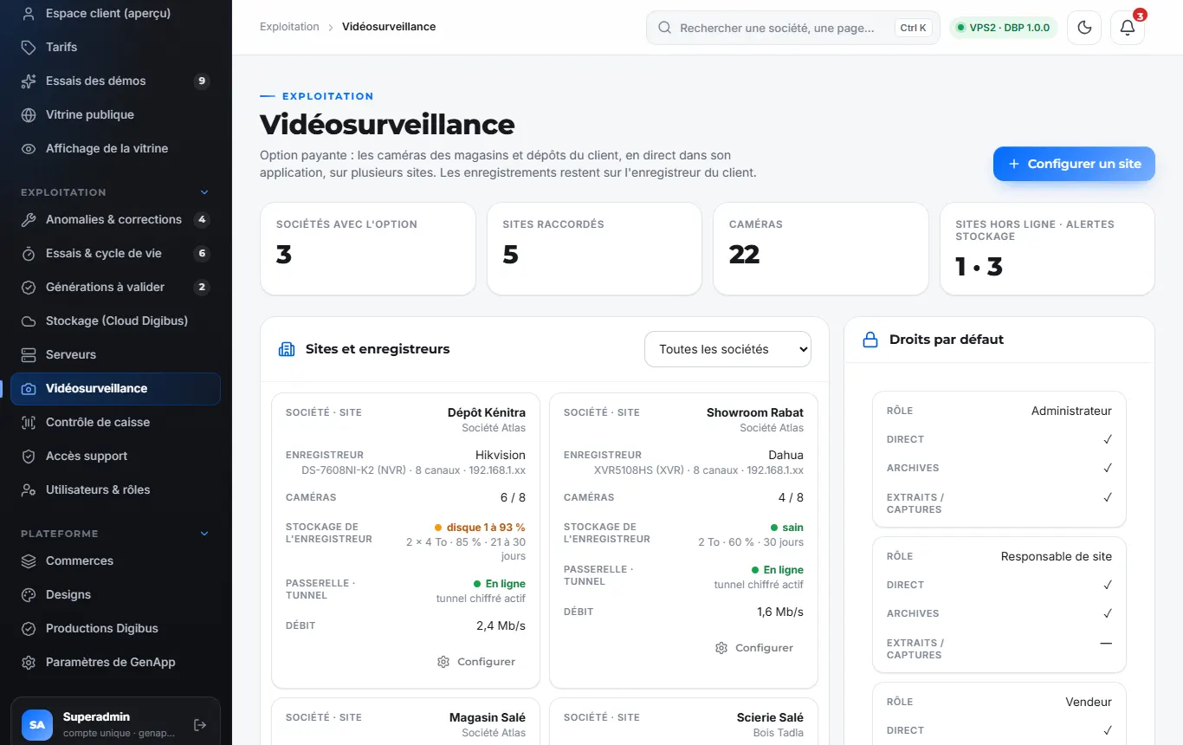
Task: Click the Paramètres de GenApp gear icon
Action: [x=29, y=662]
